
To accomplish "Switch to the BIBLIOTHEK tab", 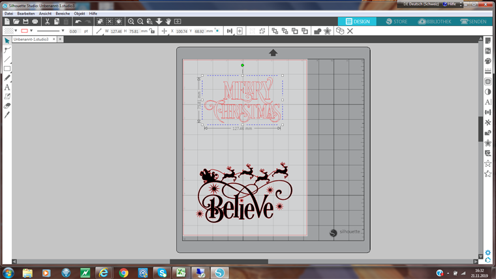I will coord(435,22).
